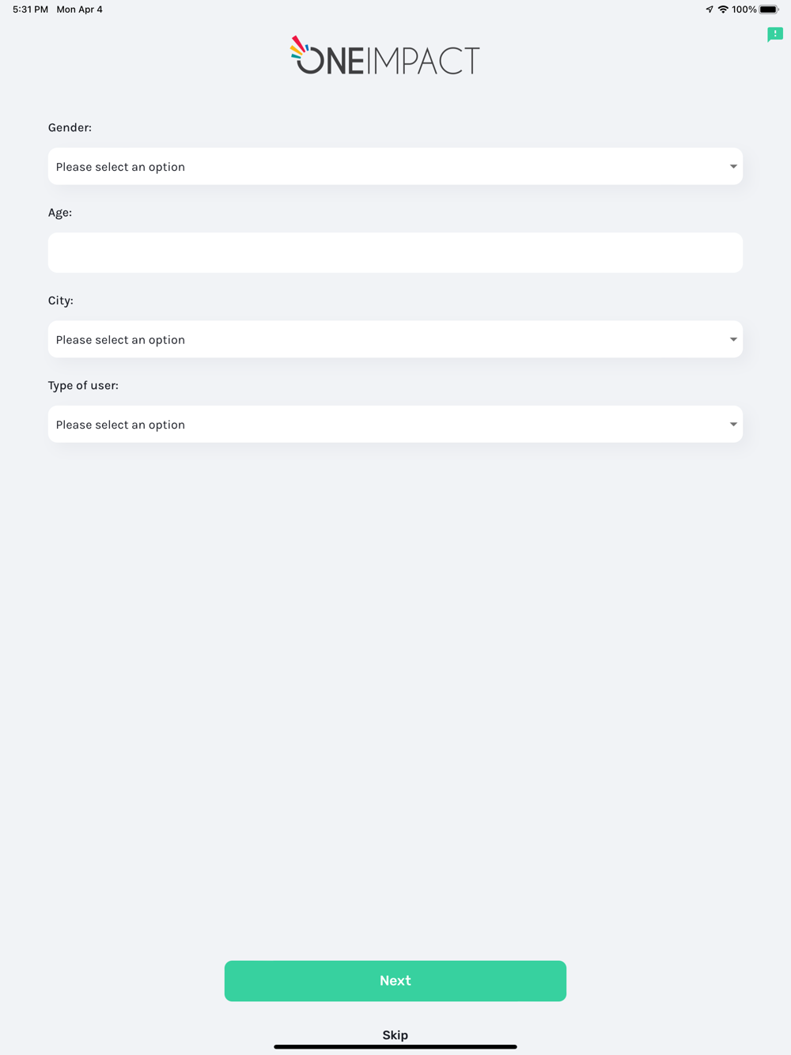Tap the location arrow status icon

click(x=709, y=9)
